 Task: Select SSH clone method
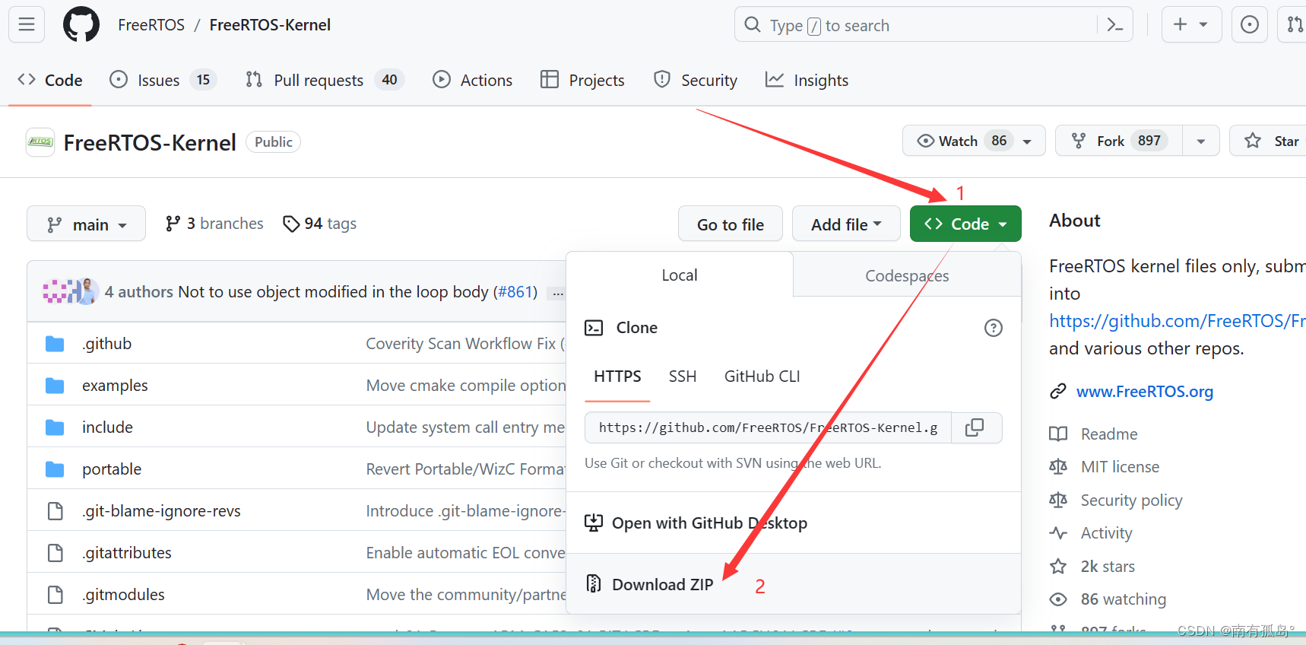(683, 377)
